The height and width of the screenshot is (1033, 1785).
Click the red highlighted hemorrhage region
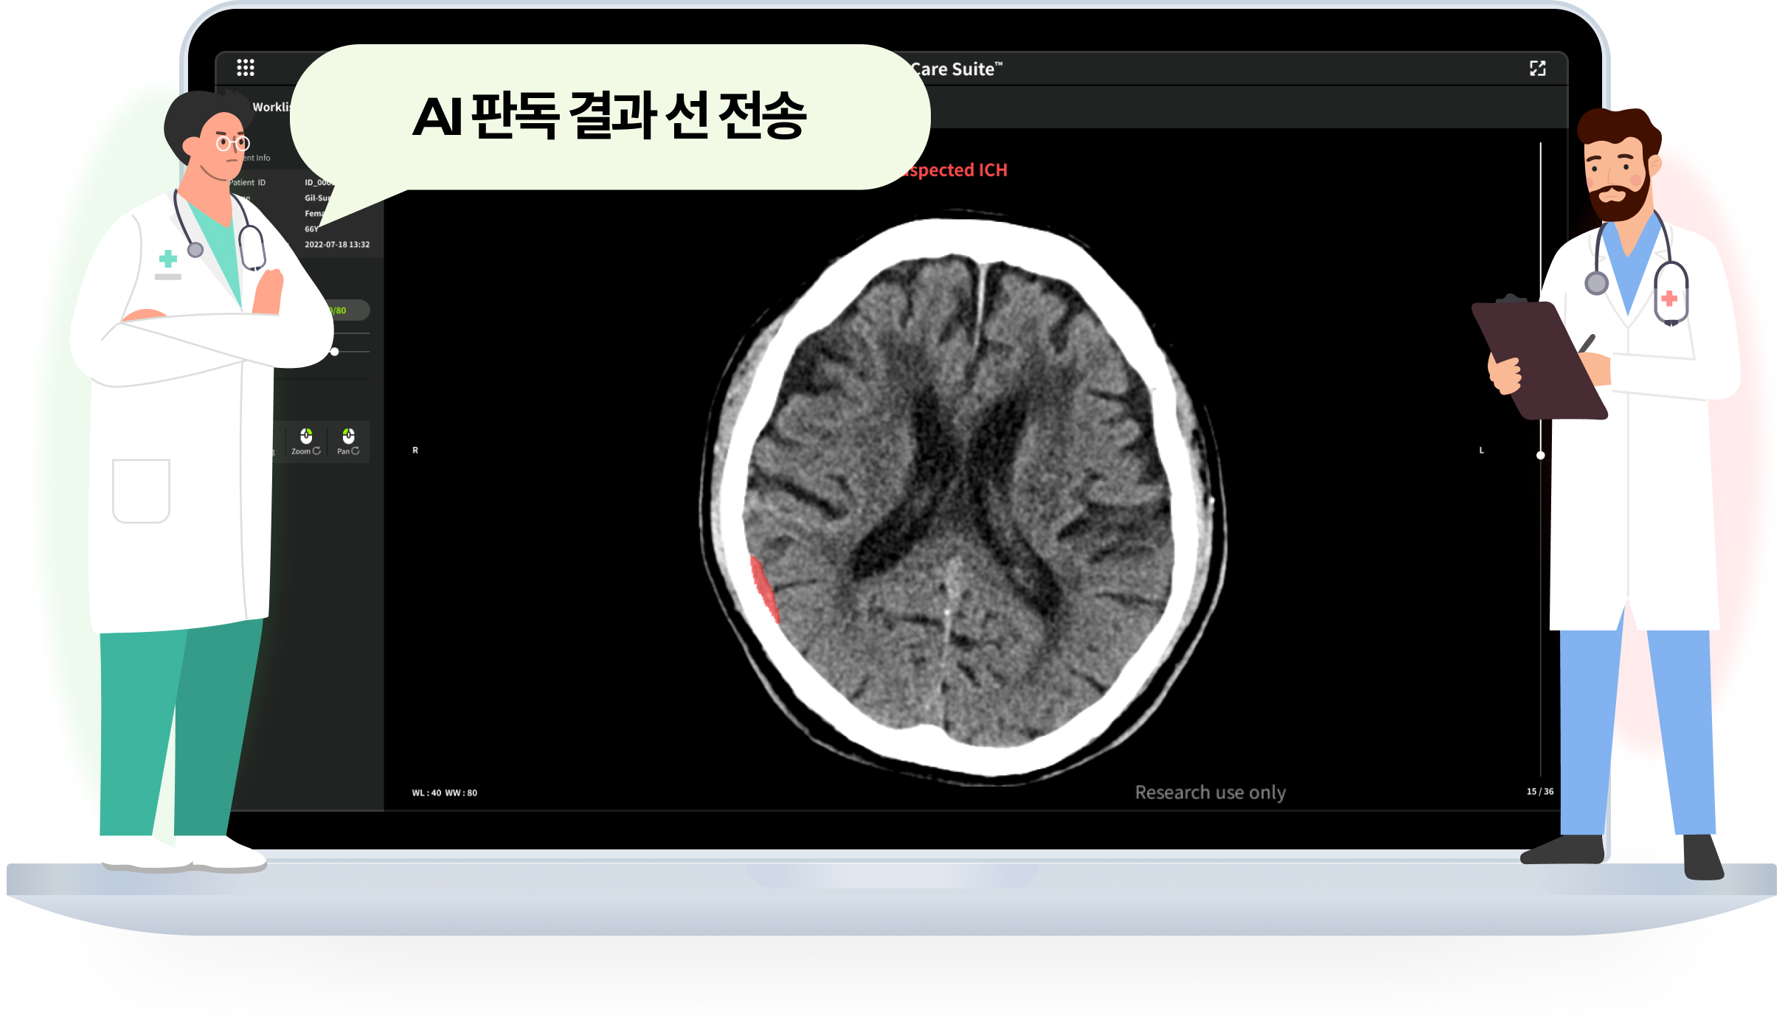click(x=765, y=589)
